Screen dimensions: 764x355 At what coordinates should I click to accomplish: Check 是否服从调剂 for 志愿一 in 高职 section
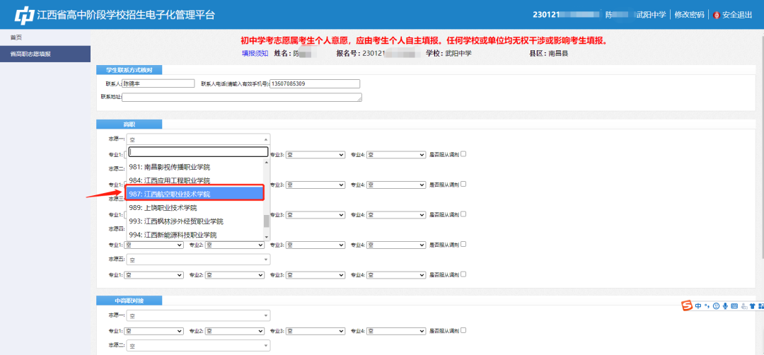tap(463, 154)
